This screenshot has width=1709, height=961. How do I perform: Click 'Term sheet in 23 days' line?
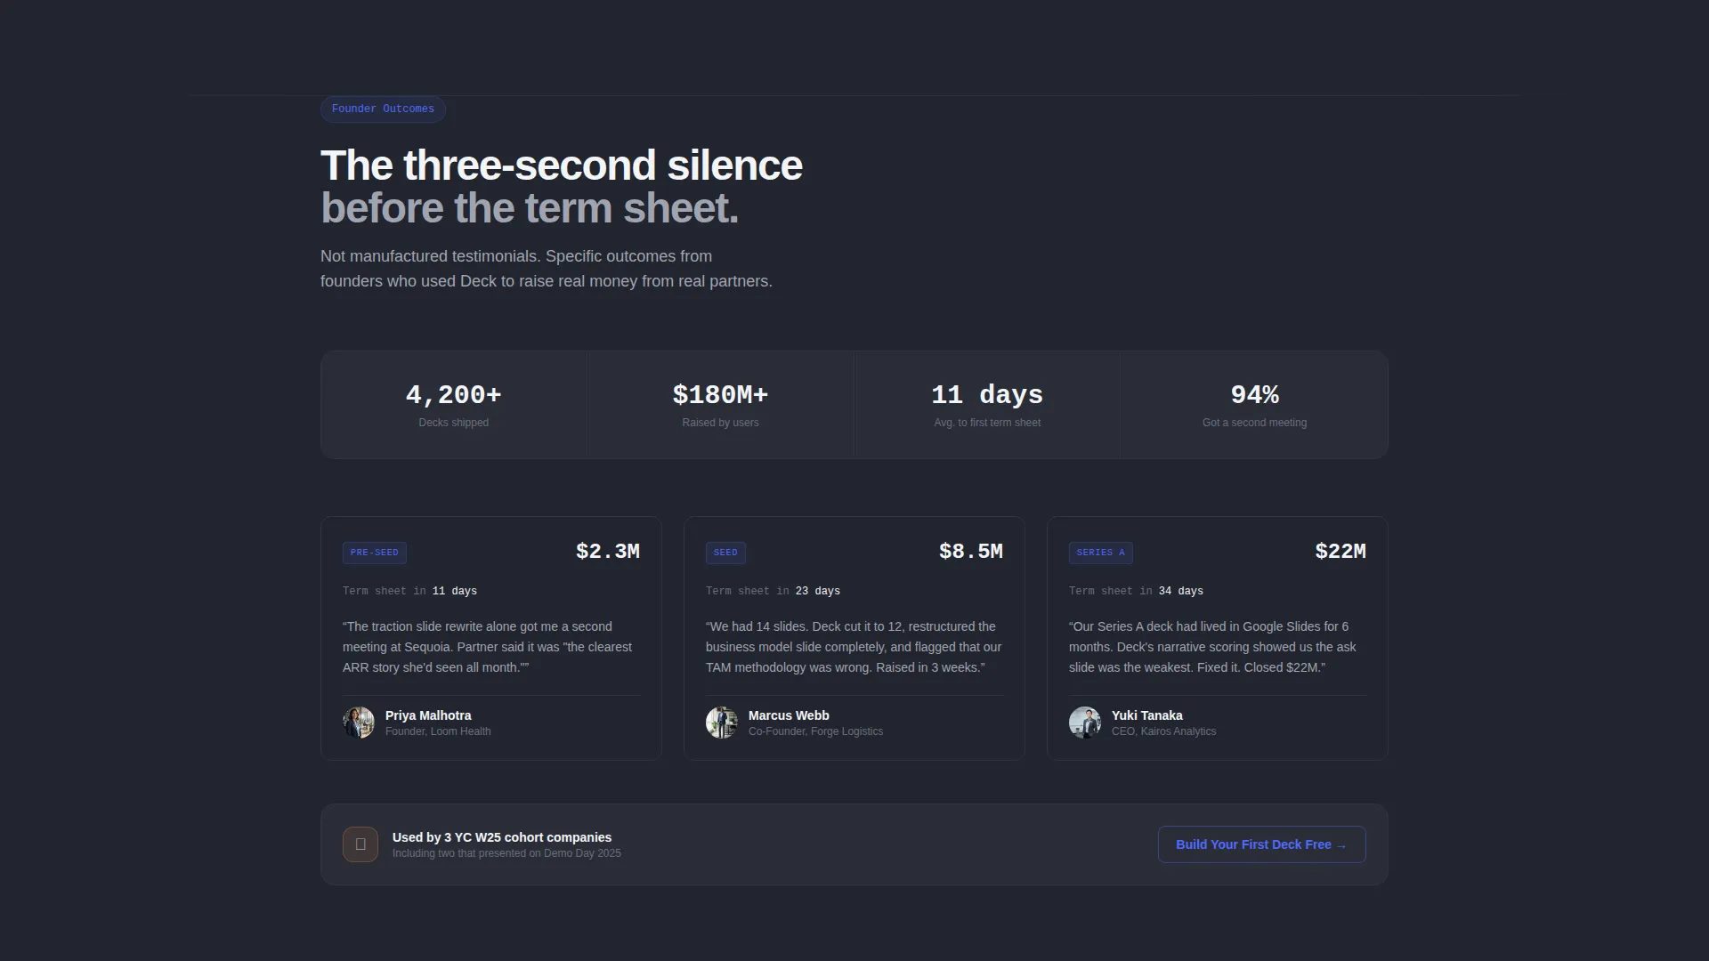[x=773, y=592]
